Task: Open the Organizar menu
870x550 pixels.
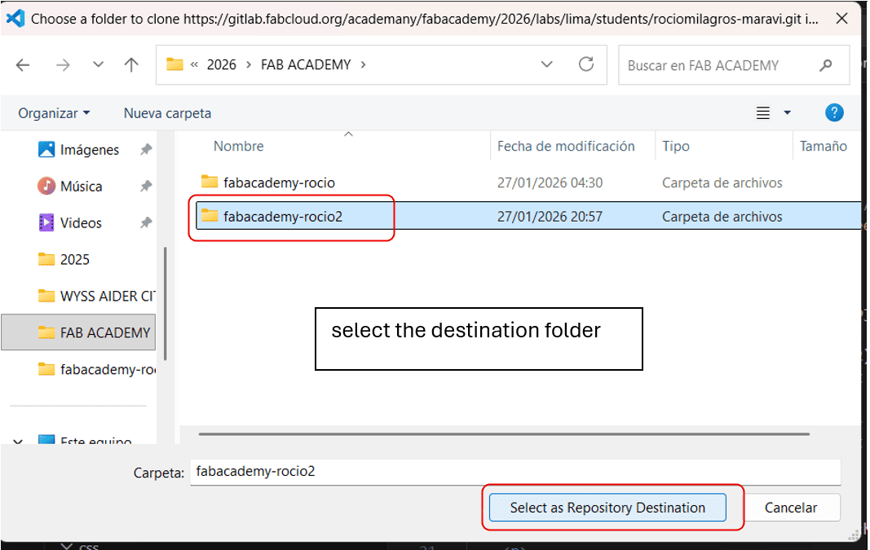Action: (x=54, y=113)
